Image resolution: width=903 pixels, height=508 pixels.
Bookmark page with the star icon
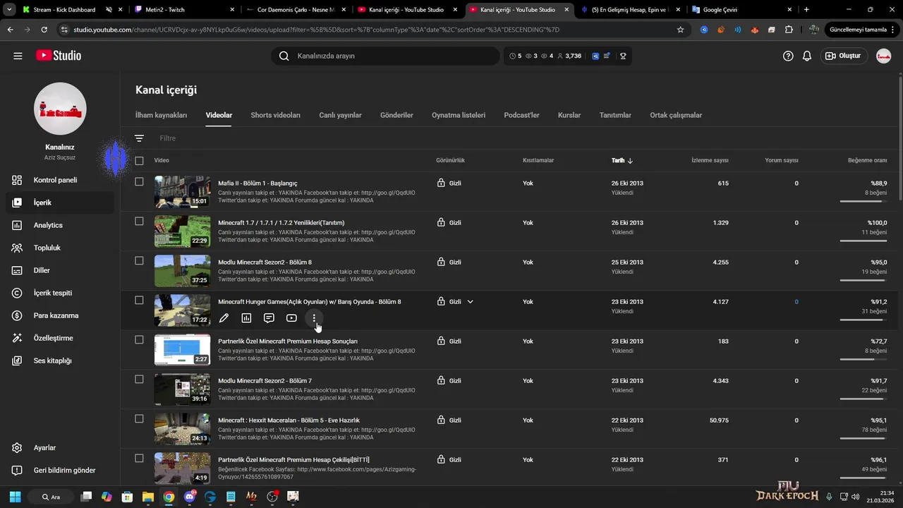coord(680,30)
